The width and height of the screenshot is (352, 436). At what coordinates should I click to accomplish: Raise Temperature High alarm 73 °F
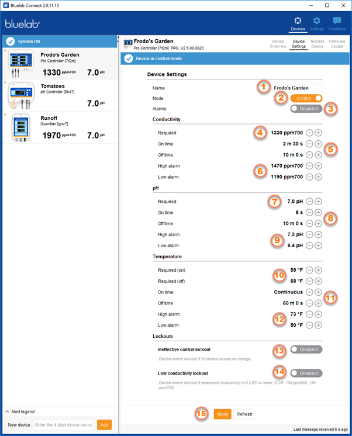[318, 314]
